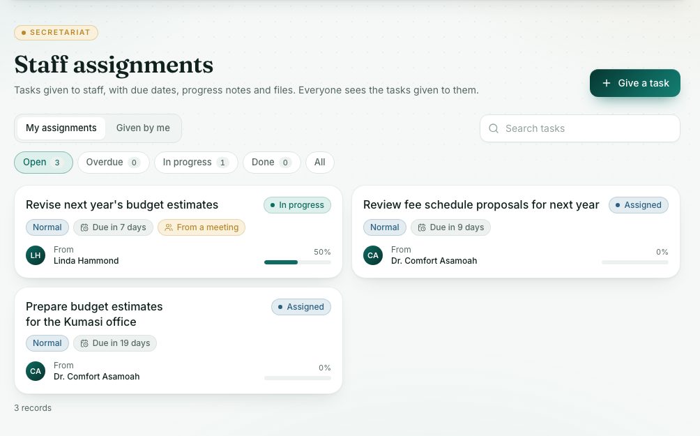Click calendar icon beside Due in 9 days
This screenshot has height=436, width=700.
point(421,227)
